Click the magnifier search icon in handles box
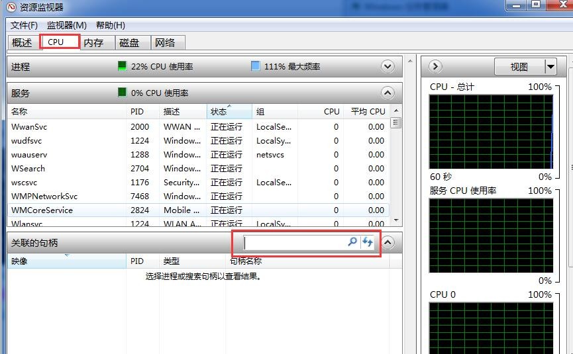Screen dimensions: 573x354 [x=352, y=242]
